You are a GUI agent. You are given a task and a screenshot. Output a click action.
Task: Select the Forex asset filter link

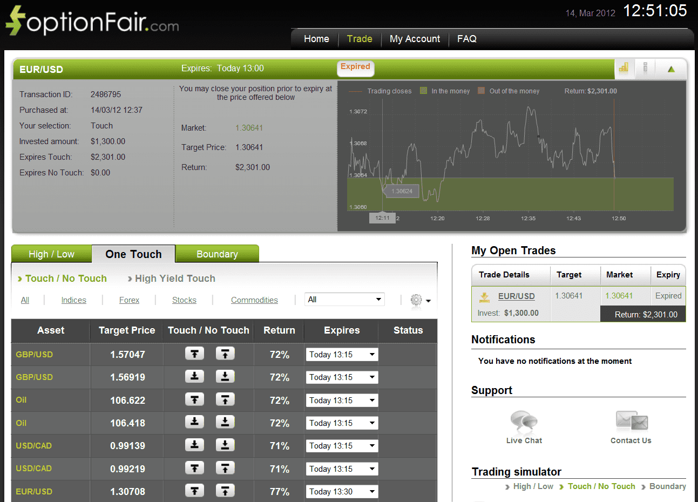point(129,300)
